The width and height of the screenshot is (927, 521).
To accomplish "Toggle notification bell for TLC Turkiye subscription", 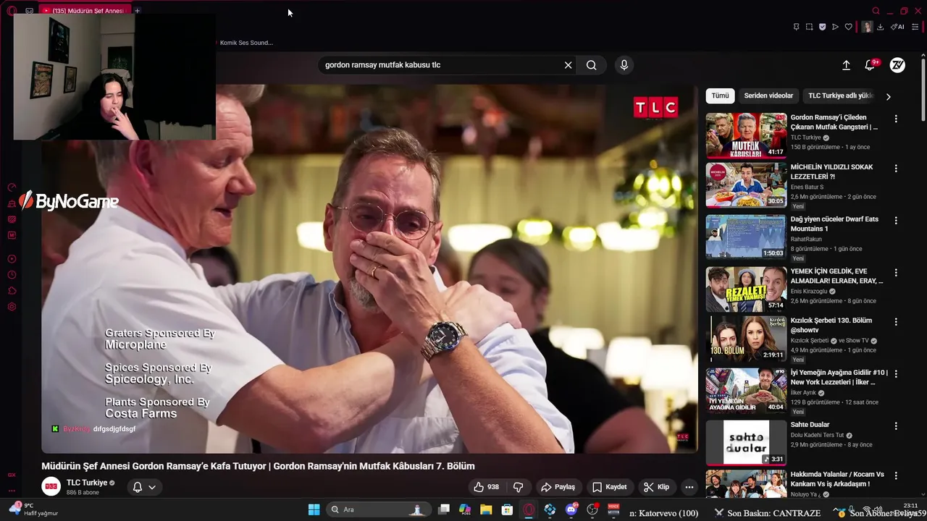I will point(138,487).
